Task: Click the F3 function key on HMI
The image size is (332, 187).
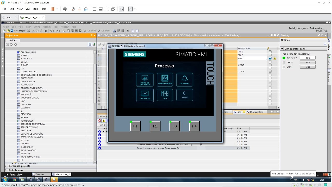Action: point(175,126)
